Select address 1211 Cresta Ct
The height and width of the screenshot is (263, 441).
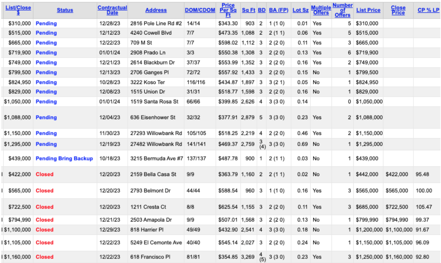click(148, 207)
